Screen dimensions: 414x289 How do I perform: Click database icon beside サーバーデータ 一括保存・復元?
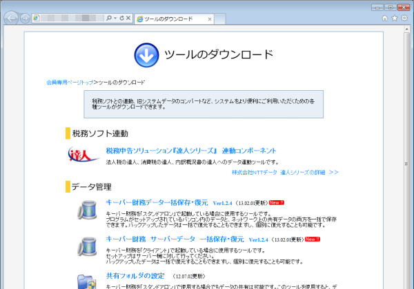click(88, 246)
